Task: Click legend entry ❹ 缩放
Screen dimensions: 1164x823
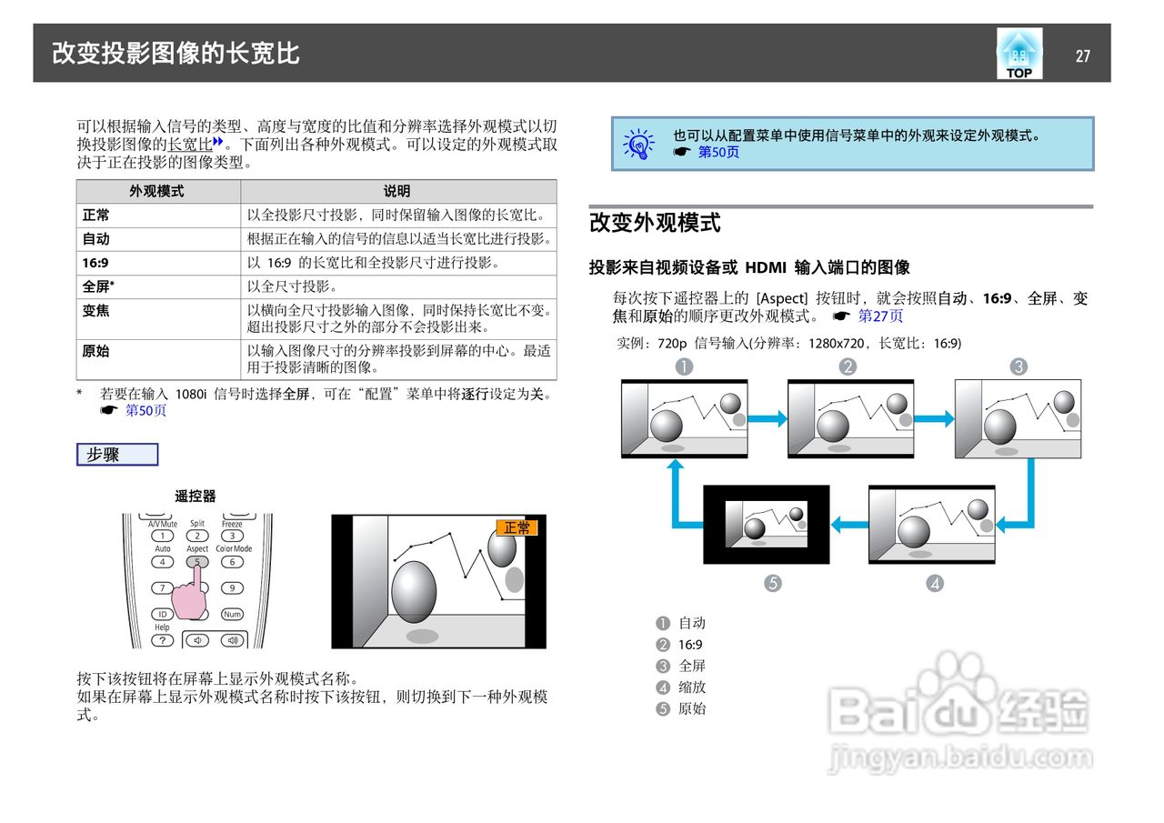Action: (681, 688)
